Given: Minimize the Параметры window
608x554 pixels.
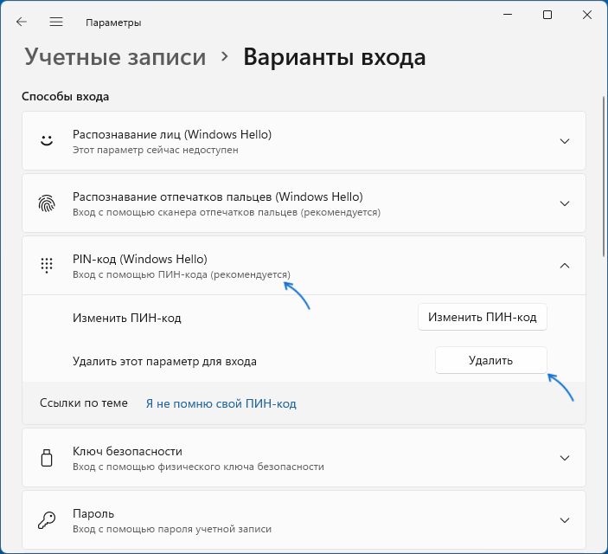Looking at the screenshot, I should tap(507, 15).
